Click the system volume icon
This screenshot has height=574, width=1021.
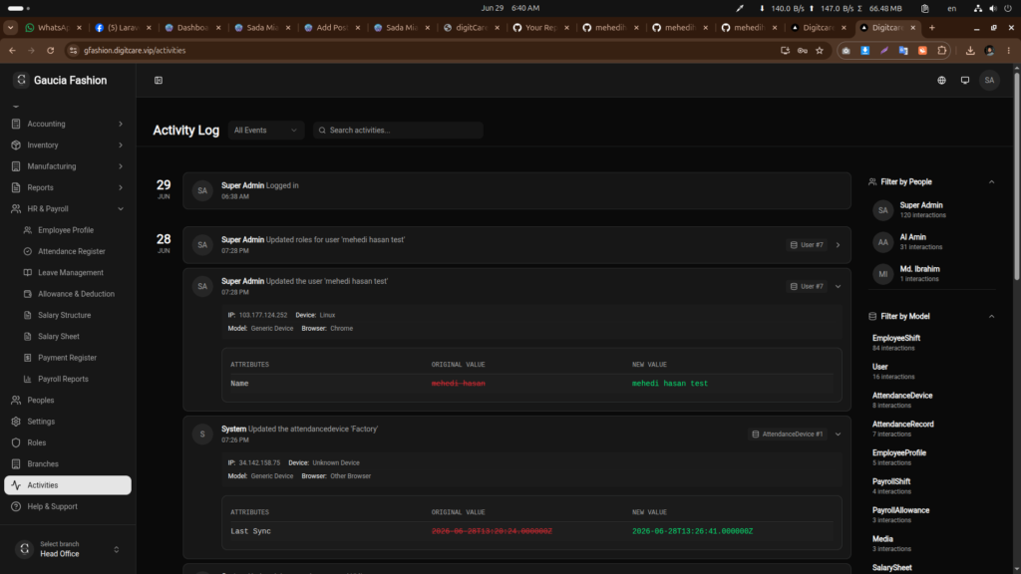pyautogui.click(x=993, y=8)
